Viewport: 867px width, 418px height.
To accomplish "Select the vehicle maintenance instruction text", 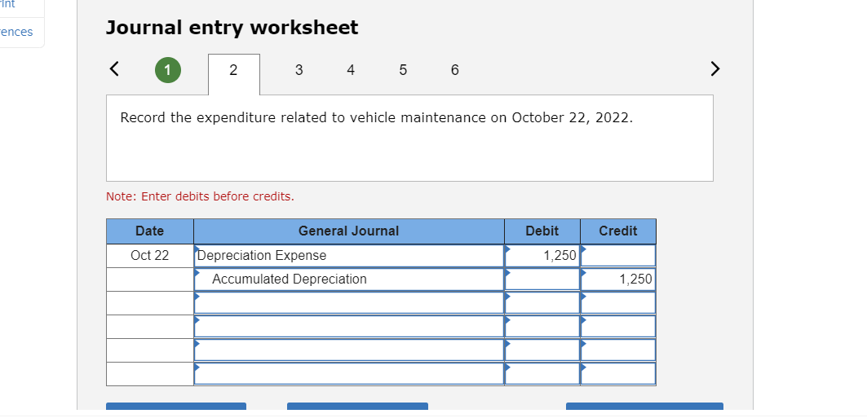I will [377, 118].
